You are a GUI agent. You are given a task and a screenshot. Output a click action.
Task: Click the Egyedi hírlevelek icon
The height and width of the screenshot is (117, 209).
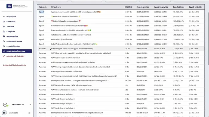click(x=4, y=46)
